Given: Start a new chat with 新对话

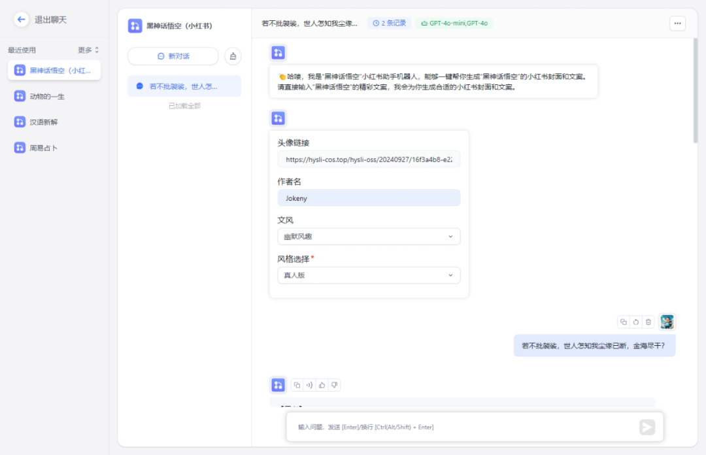Looking at the screenshot, I should coord(173,56).
